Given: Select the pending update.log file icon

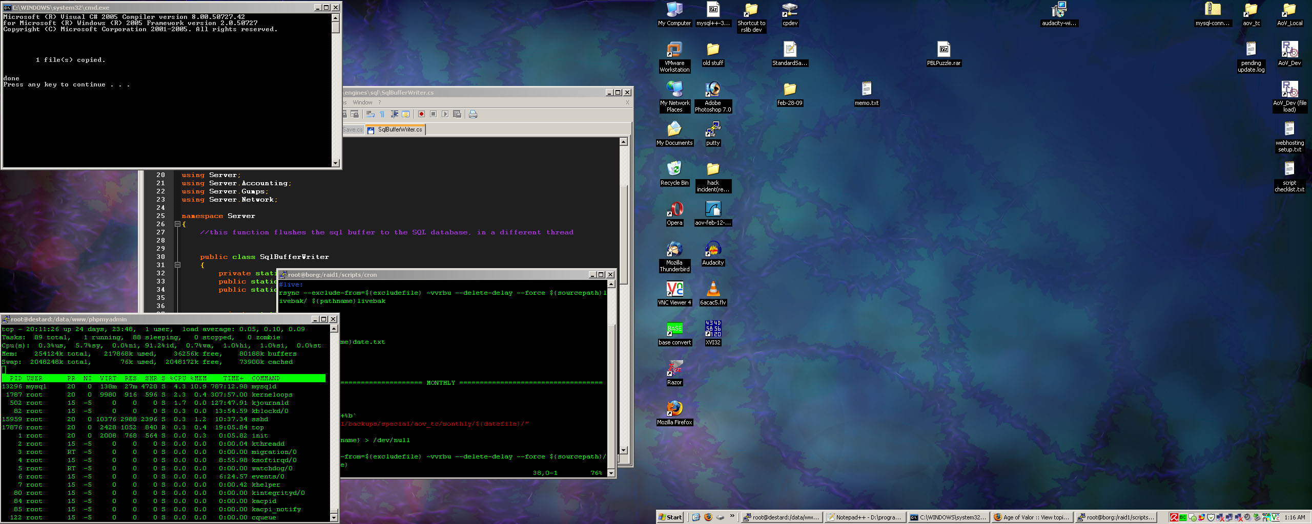Looking at the screenshot, I should [x=1251, y=57].
